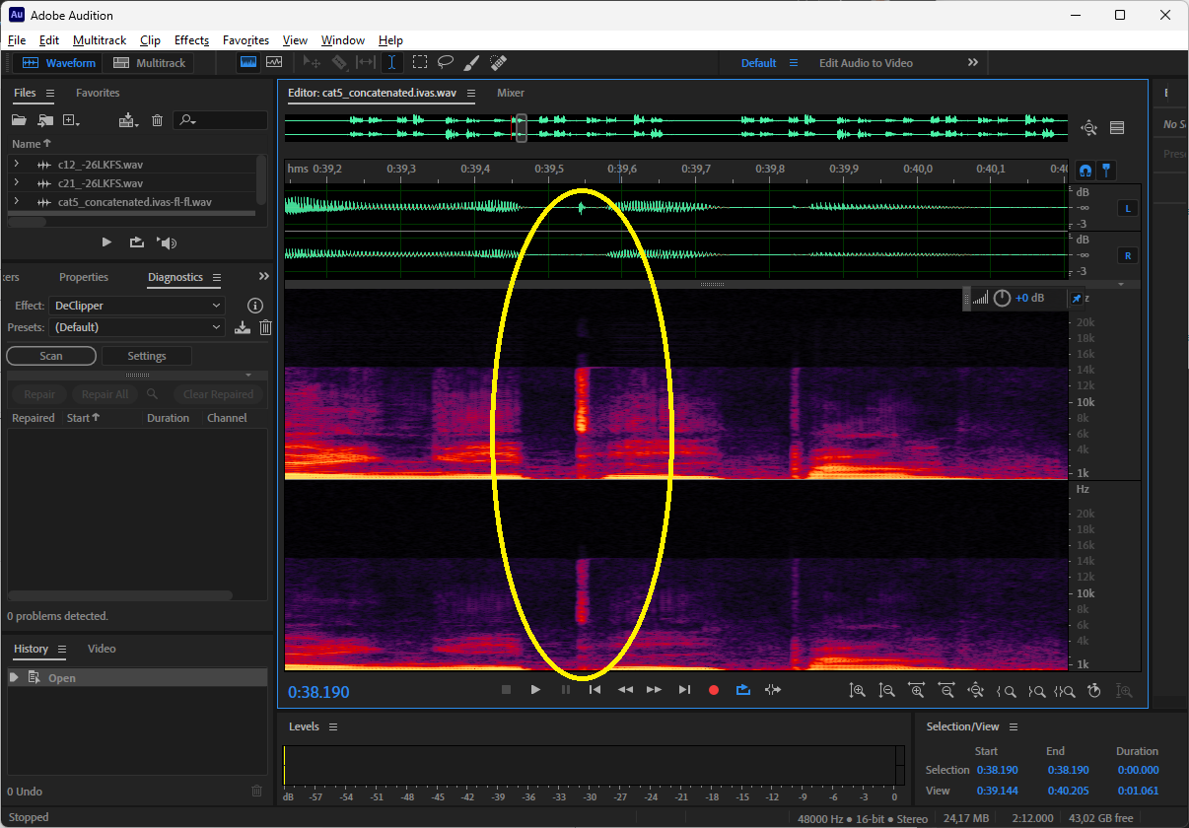The width and height of the screenshot is (1189, 828).
Task: Click the Settings button in Diagnostics
Action: (146, 356)
